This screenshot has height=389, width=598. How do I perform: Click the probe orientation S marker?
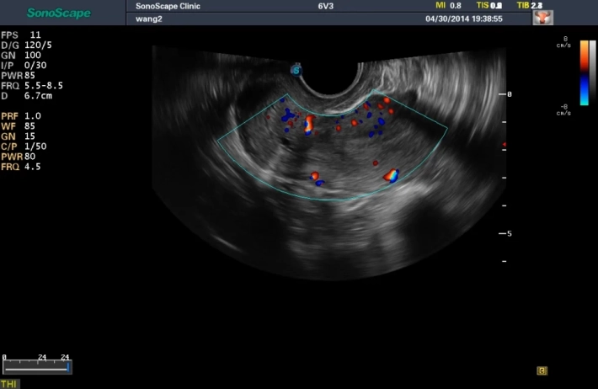tap(296, 69)
